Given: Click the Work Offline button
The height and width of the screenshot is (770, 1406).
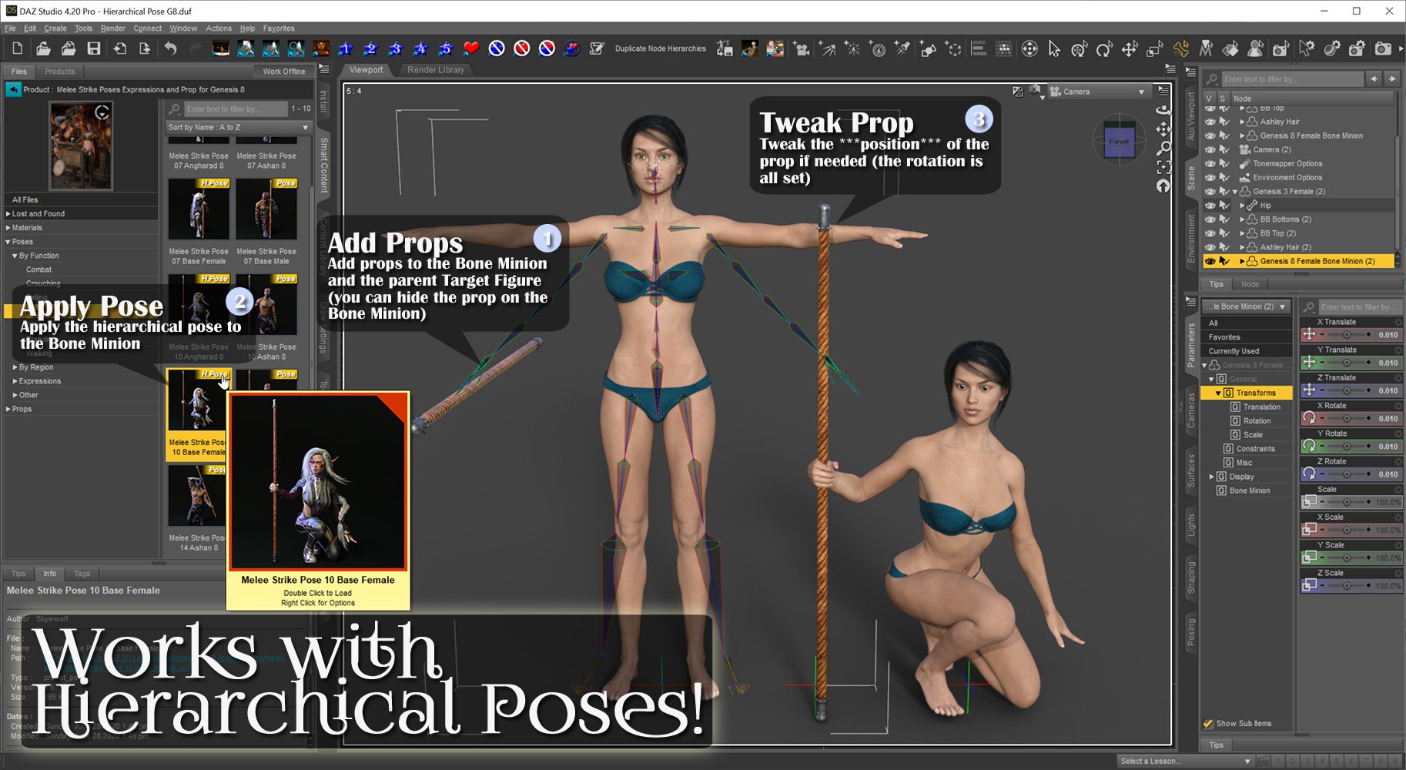Looking at the screenshot, I should tap(284, 71).
